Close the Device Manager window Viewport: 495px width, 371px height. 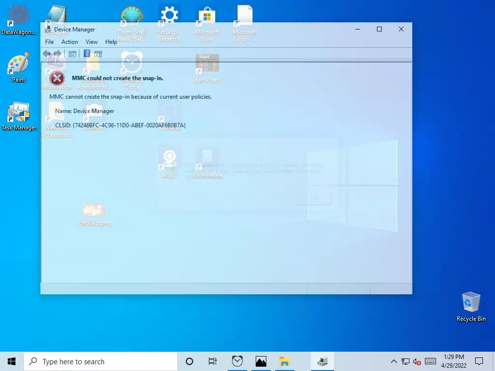click(x=401, y=29)
